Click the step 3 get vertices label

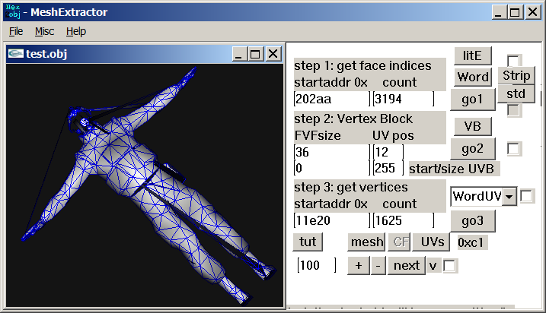tap(350, 187)
